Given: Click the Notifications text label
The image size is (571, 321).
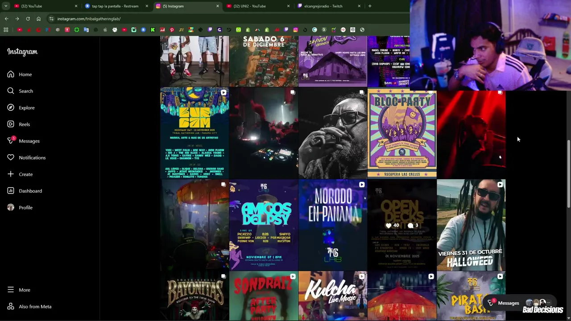Looking at the screenshot, I should pyautogui.click(x=32, y=157).
